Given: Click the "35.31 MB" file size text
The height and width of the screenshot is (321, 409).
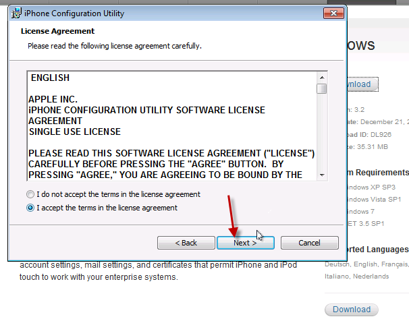Looking at the screenshot, I should pyautogui.click(x=371, y=146).
